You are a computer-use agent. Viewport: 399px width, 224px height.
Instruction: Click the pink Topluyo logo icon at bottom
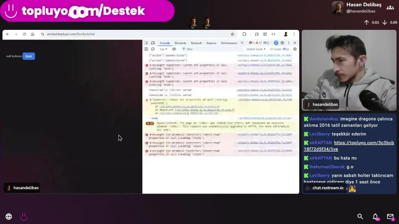click(24, 217)
